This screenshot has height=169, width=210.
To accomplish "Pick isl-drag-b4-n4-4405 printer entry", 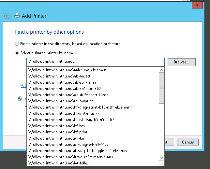I will coord(93,144).
